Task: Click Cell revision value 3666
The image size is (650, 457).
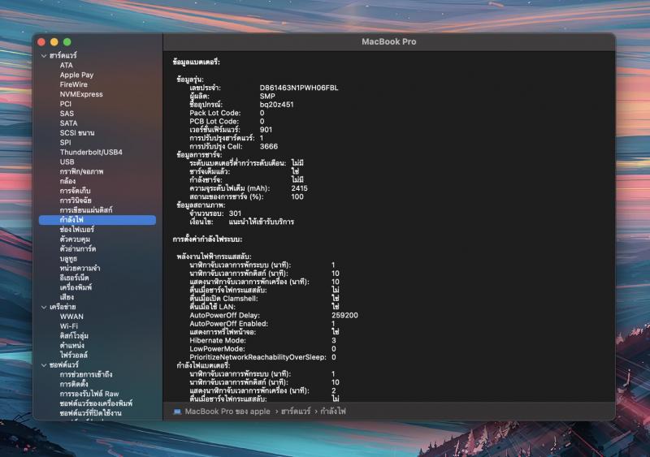Action: 269,147
